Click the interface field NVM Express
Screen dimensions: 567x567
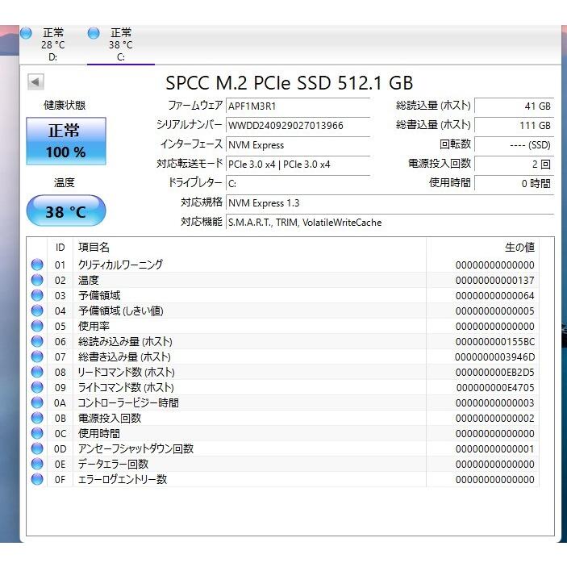coord(298,145)
